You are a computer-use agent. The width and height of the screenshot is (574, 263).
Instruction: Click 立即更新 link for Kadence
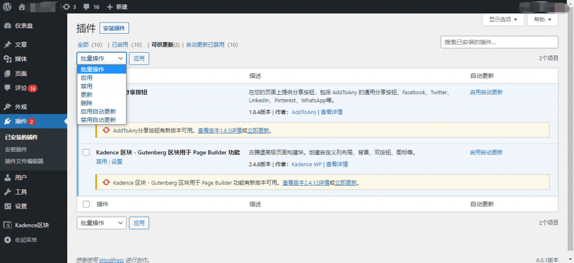[346, 182]
